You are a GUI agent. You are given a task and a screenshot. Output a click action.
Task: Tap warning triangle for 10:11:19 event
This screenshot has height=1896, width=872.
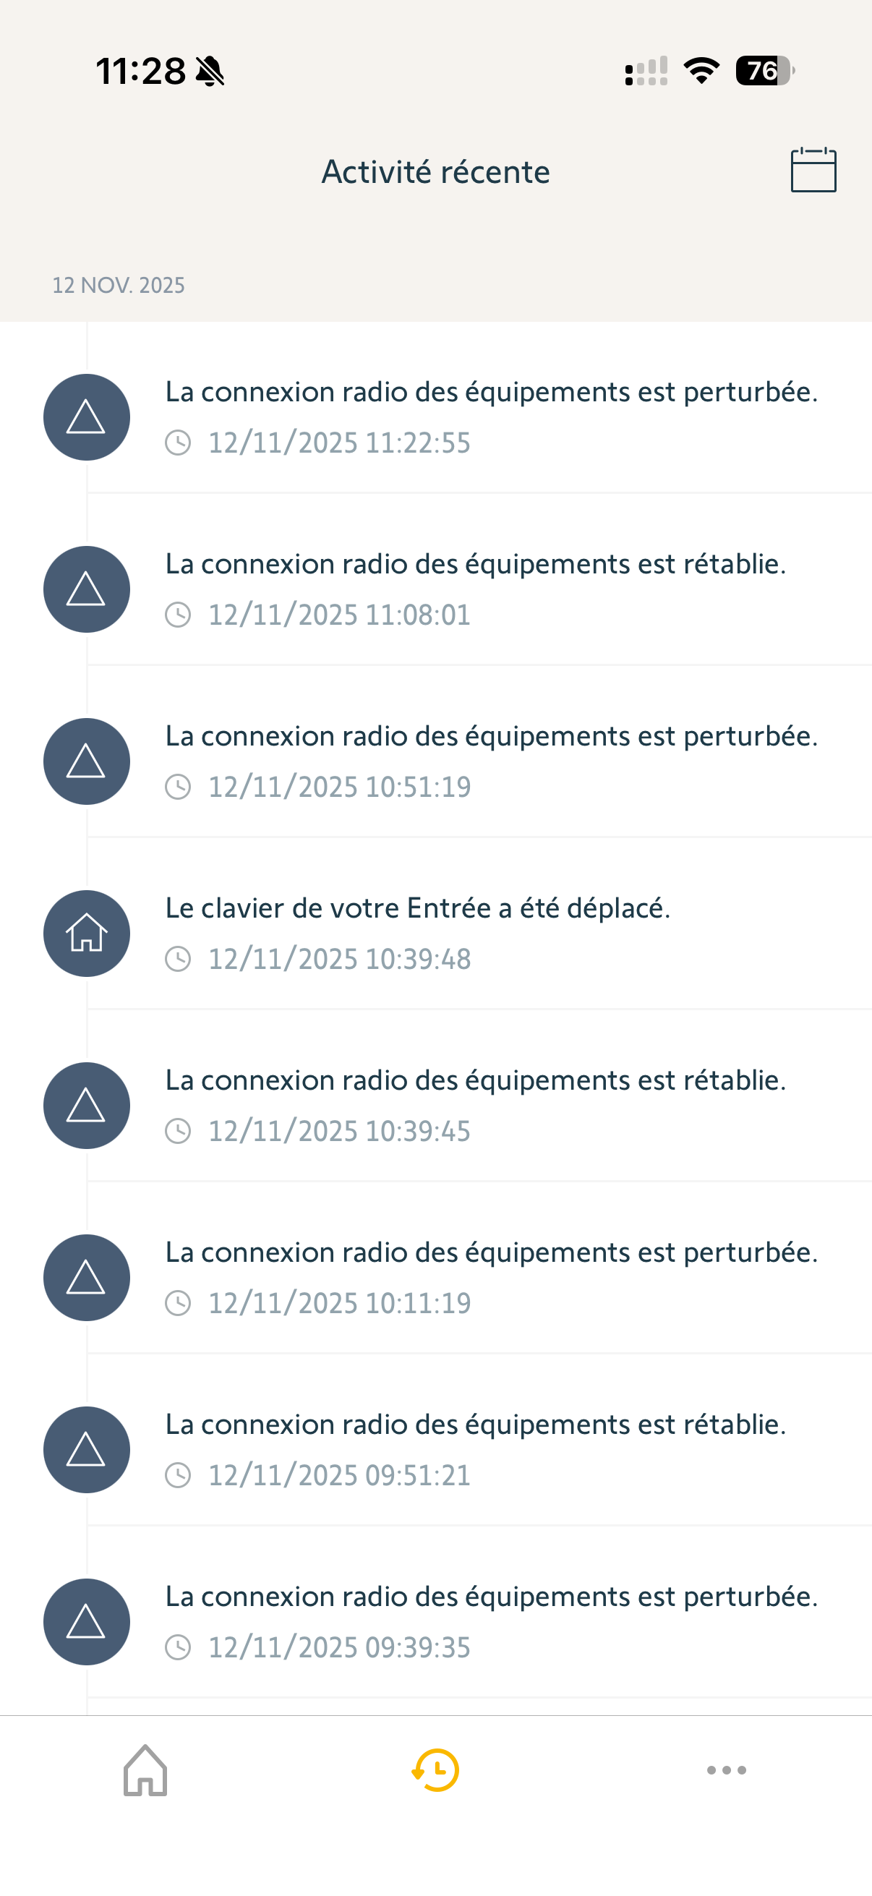(x=87, y=1278)
